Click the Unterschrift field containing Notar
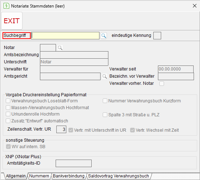This screenshot has width=200, height=180. pyautogui.click(x=74, y=62)
